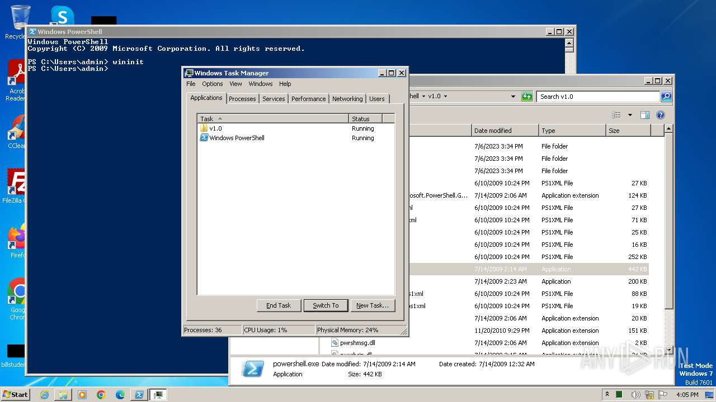Open the Skype desktop icon
Viewport: 716px width, 402px height.
point(62,15)
